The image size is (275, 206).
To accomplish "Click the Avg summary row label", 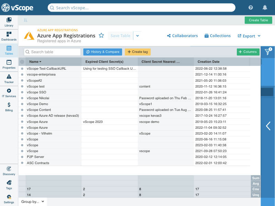I will coord(256,184).
